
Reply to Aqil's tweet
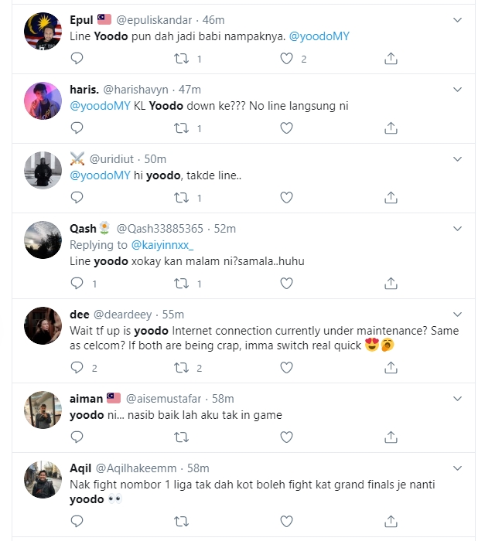[76, 522]
